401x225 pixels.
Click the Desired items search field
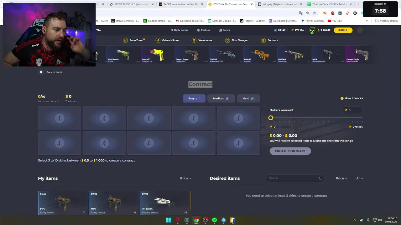point(294,178)
